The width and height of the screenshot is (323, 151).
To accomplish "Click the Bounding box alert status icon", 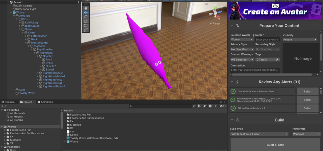I will pos(233,100).
